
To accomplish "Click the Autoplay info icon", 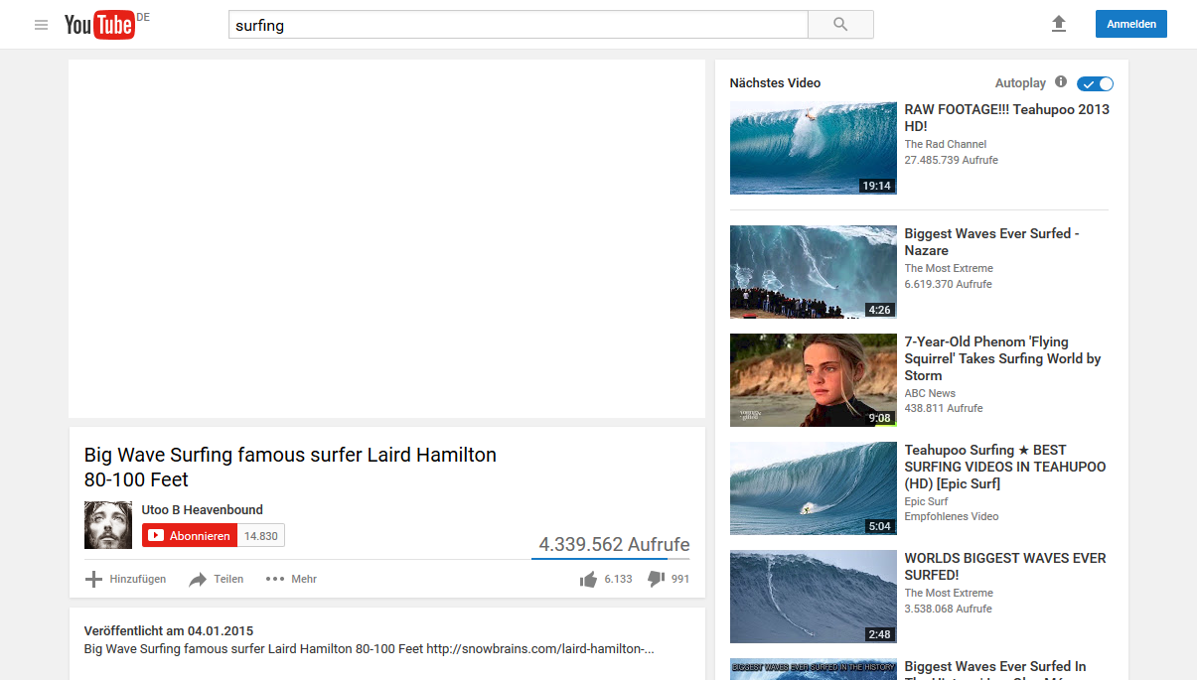I will click(1061, 82).
